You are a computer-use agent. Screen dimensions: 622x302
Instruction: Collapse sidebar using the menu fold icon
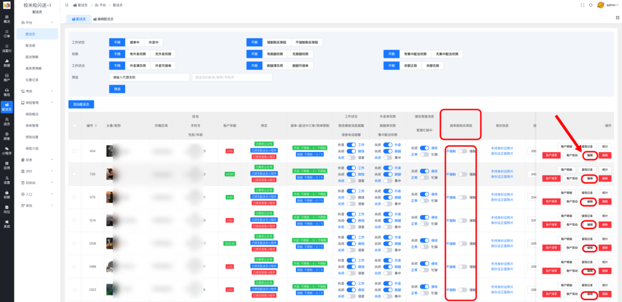tap(66, 5)
